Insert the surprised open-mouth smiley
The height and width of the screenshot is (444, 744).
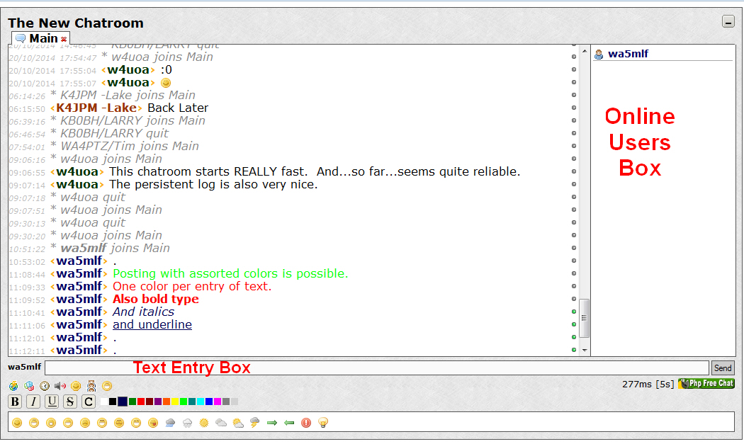[x=51, y=423]
